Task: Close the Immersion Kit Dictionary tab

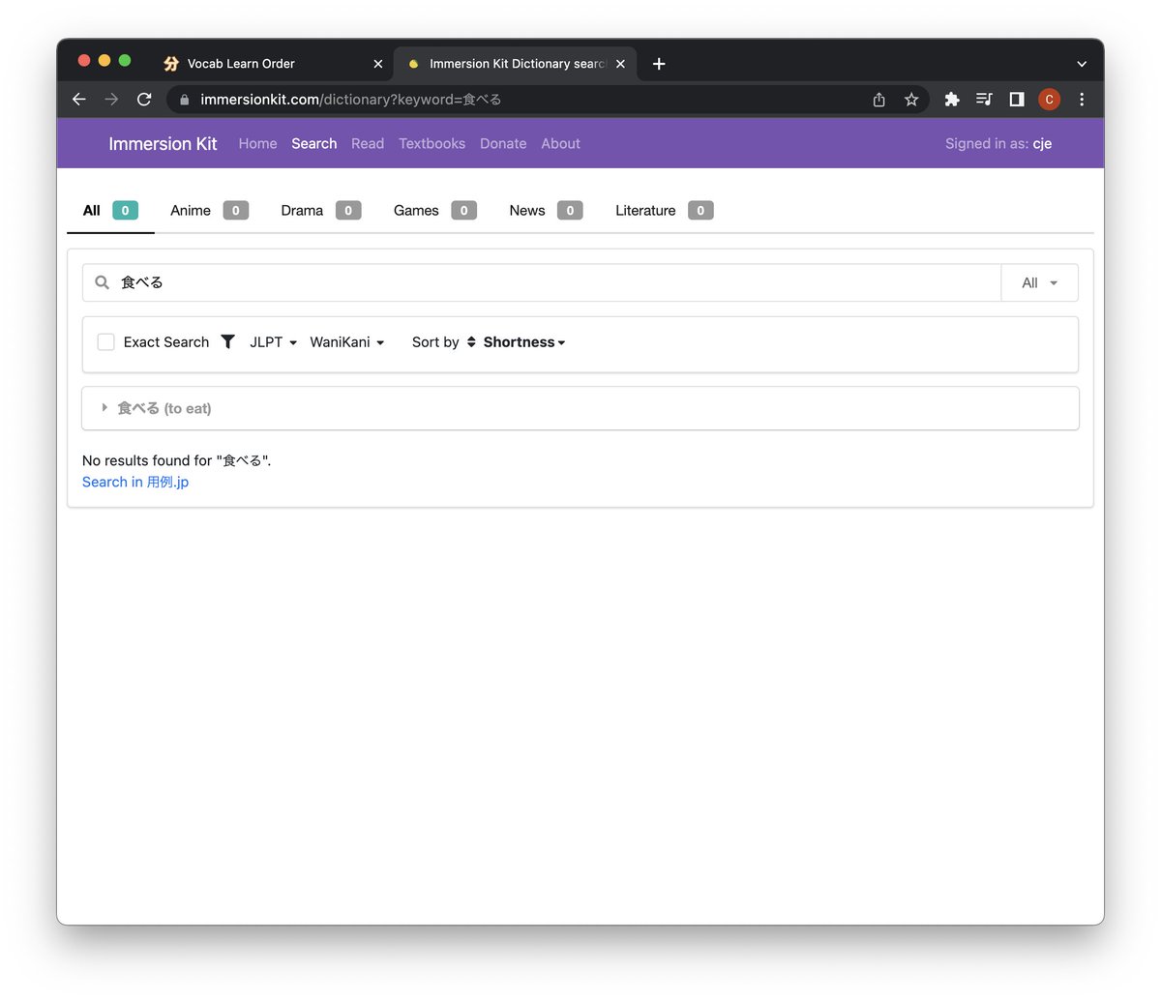Action: (x=620, y=64)
